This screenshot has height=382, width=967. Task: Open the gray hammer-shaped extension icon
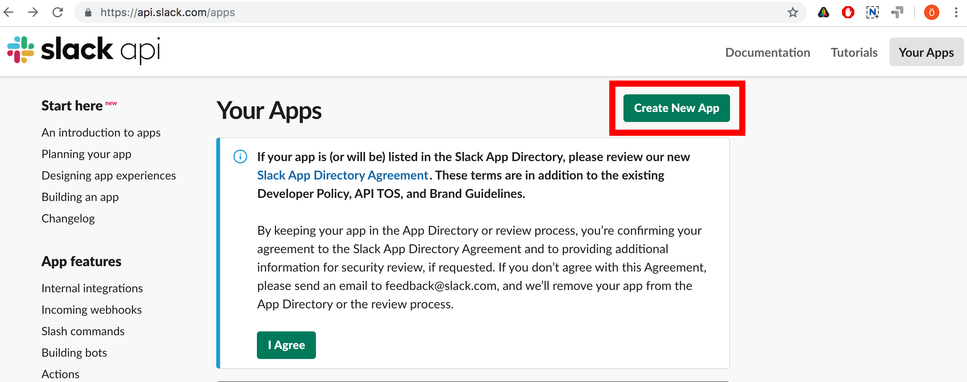pyautogui.click(x=897, y=13)
